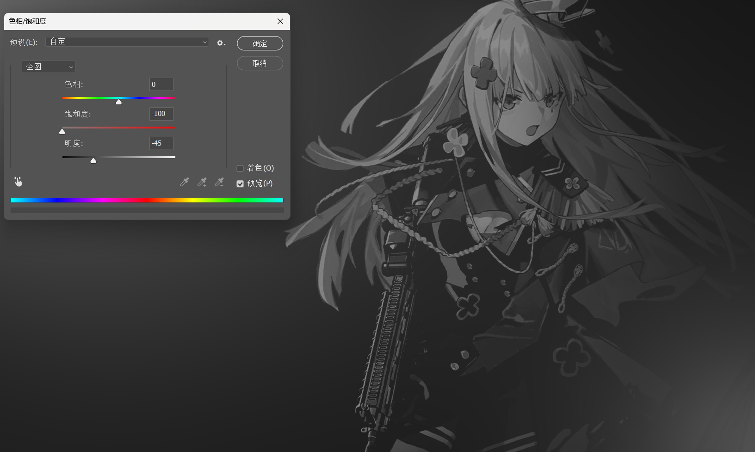Open the 预设 preset dropdown
755x452 pixels.
point(127,42)
